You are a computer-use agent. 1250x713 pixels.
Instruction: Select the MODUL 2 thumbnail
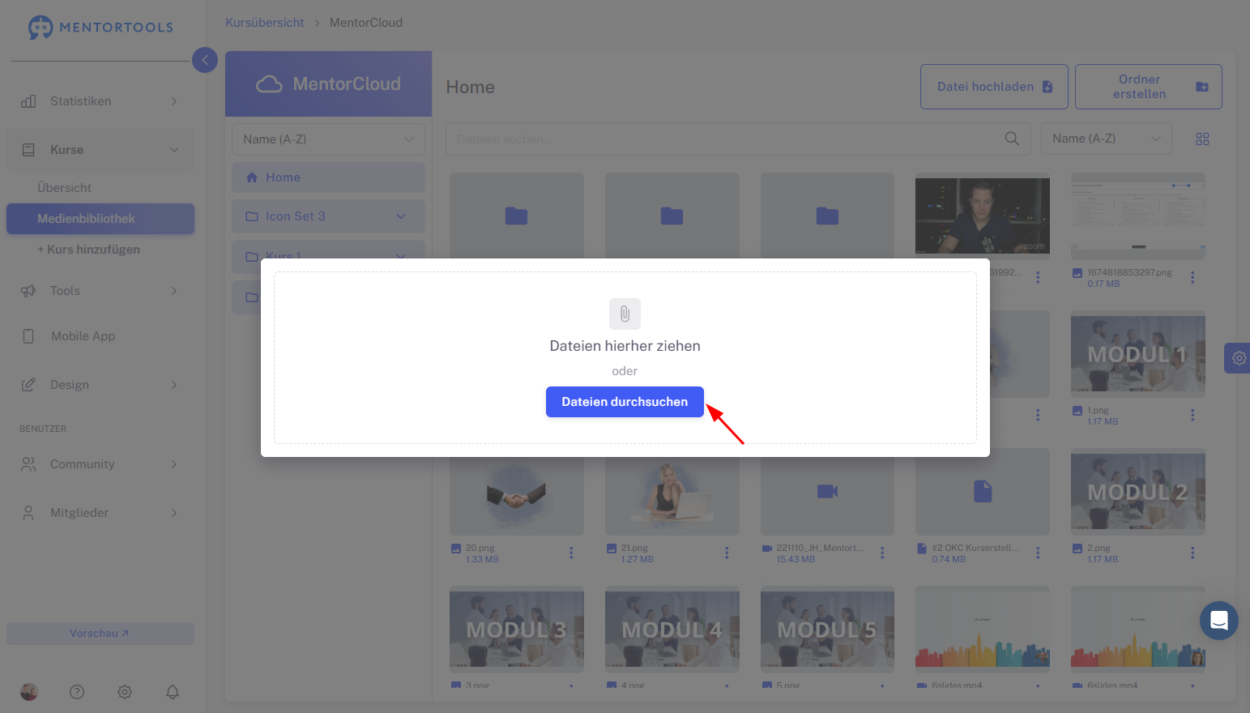point(1138,492)
